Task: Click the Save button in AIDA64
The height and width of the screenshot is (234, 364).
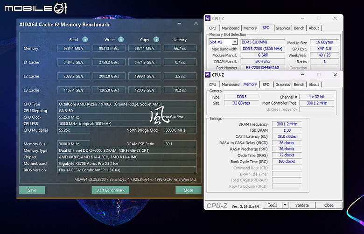Action: 32,190
